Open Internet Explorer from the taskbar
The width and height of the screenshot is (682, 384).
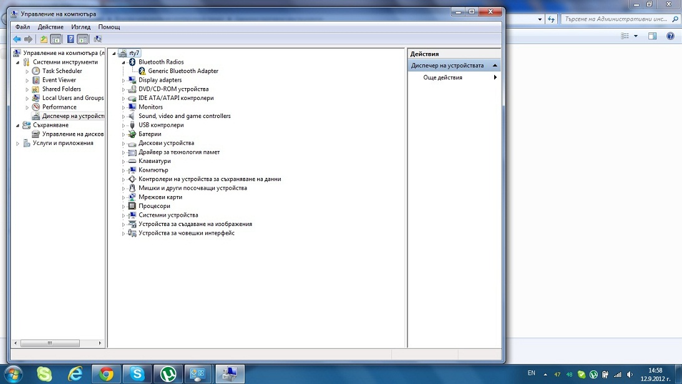(76, 374)
